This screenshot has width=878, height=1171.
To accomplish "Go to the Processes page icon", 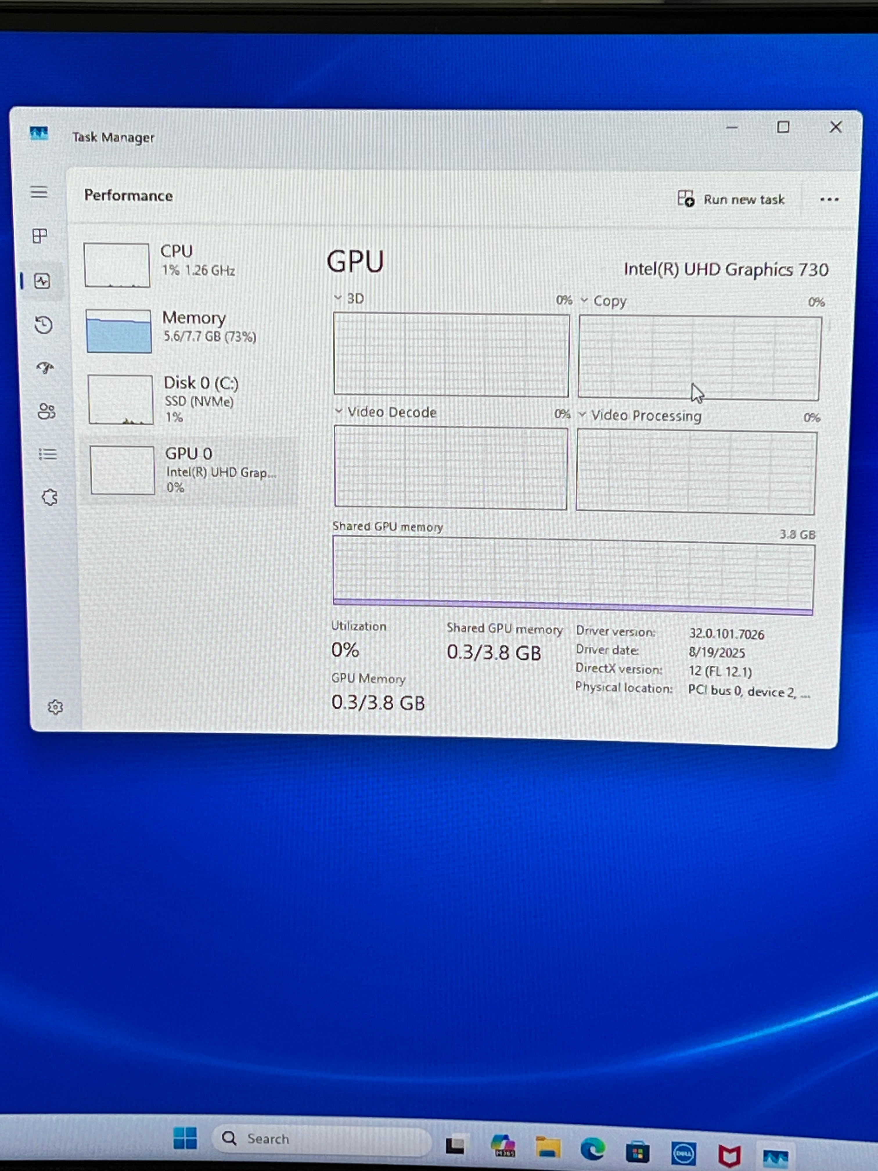I will (x=40, y=236).
